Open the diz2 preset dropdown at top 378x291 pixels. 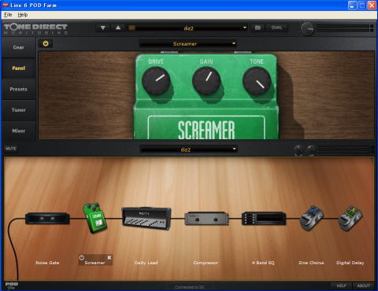click(188, 28)
